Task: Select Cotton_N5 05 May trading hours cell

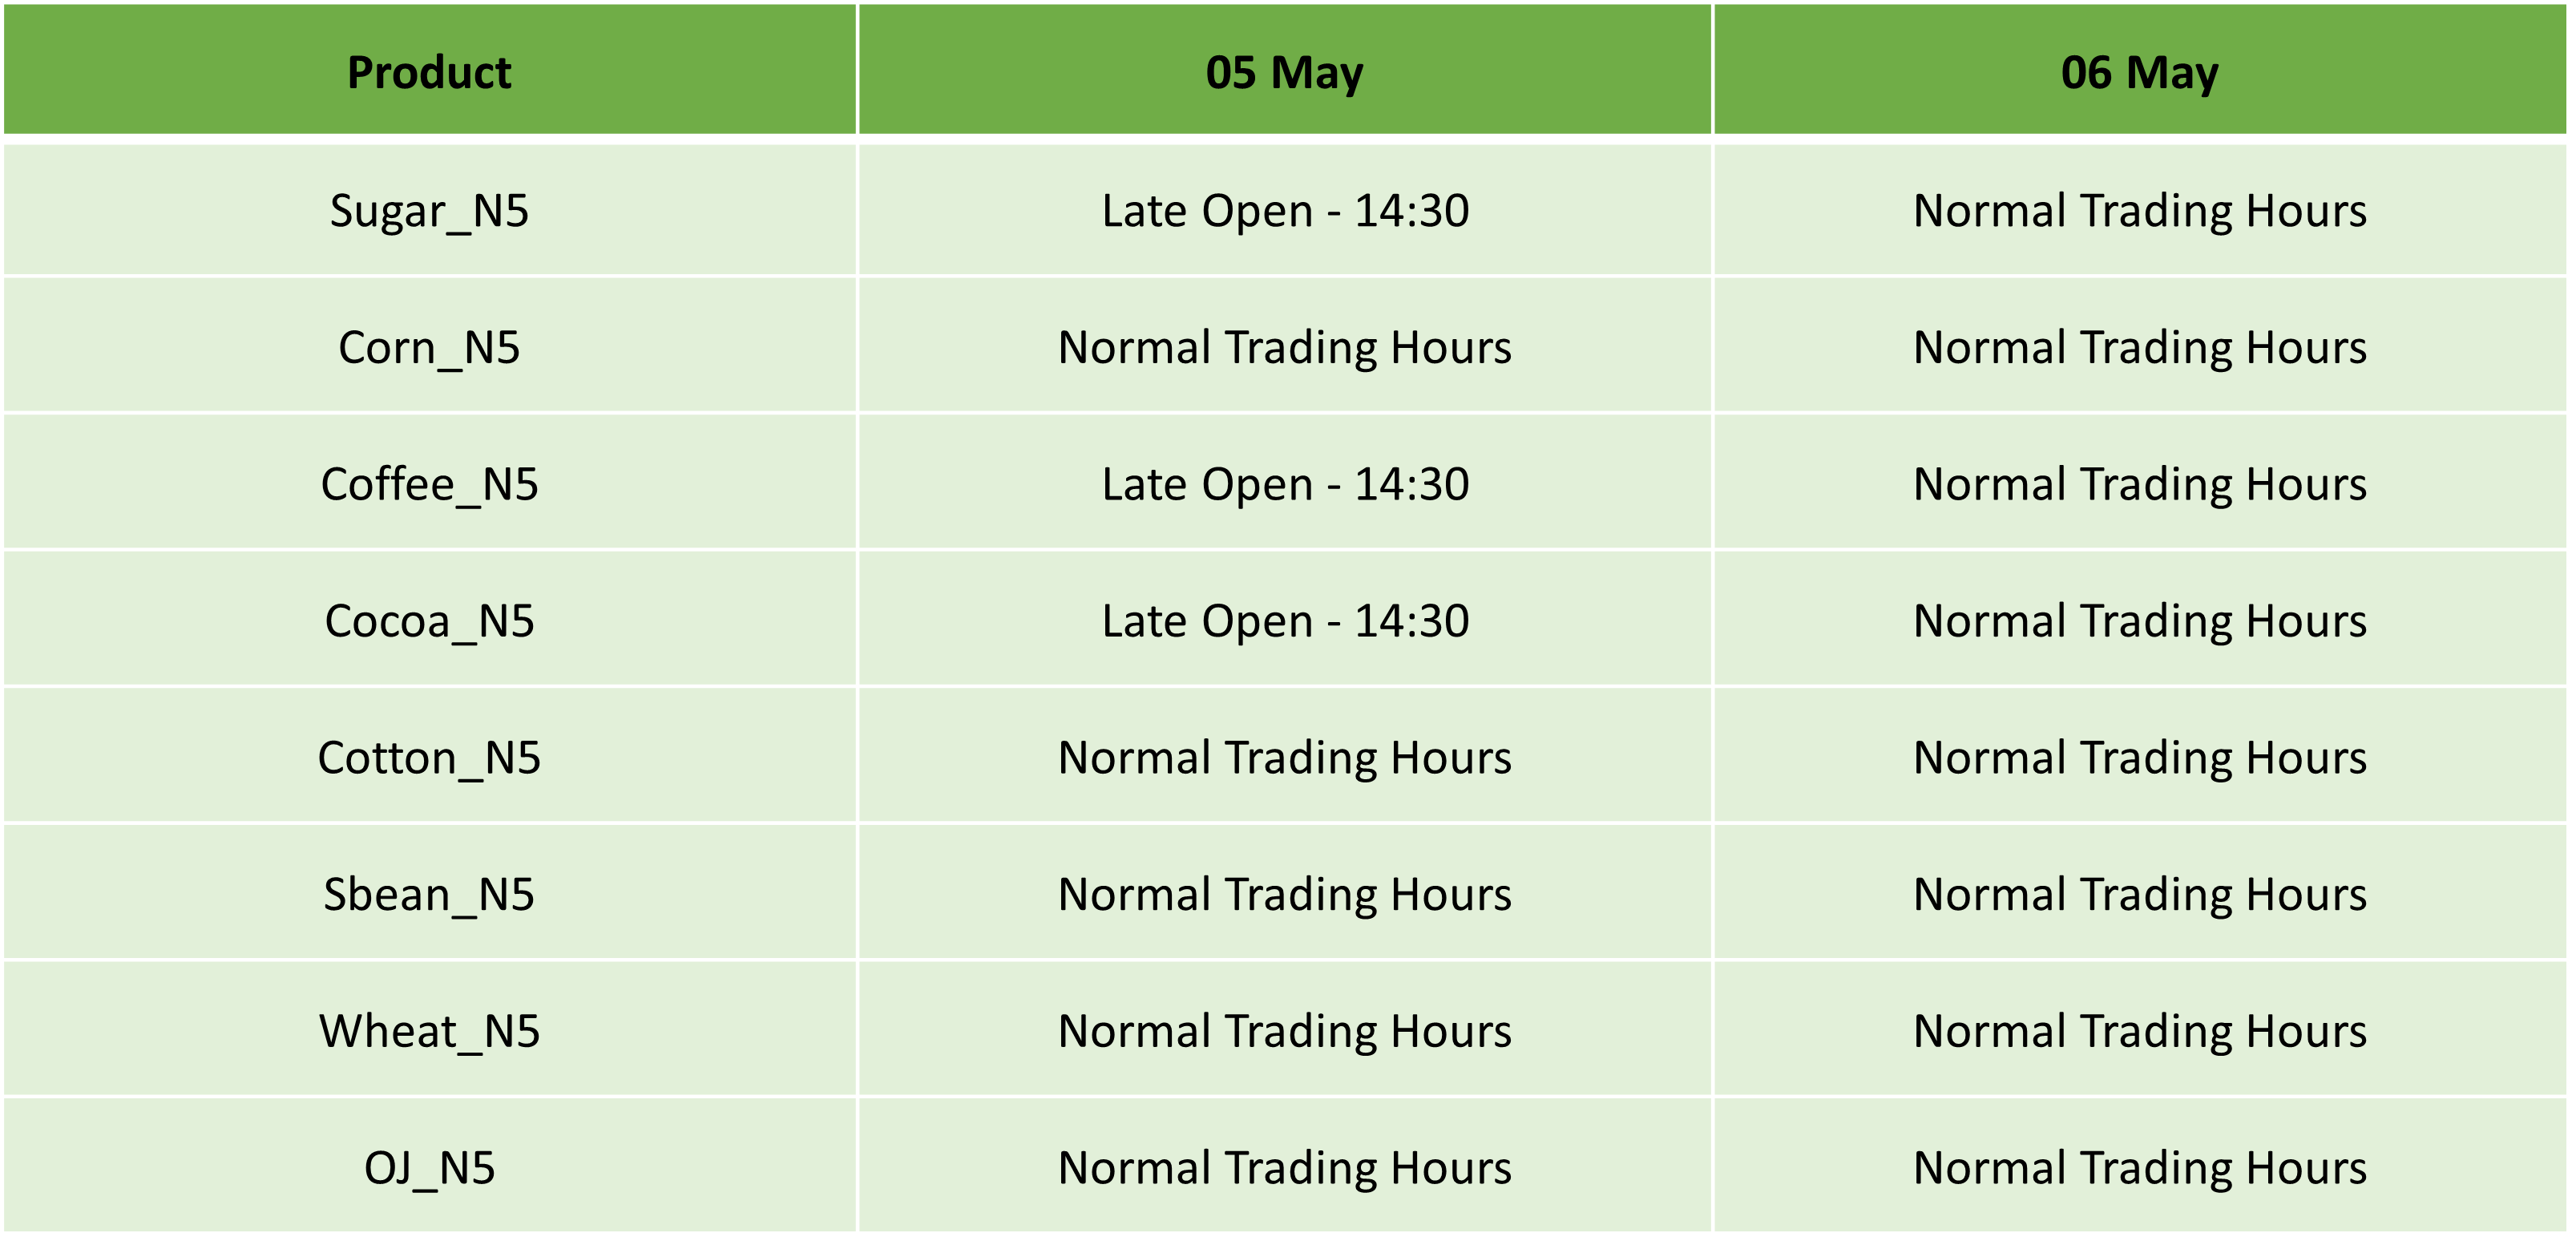Action: 1285,757
